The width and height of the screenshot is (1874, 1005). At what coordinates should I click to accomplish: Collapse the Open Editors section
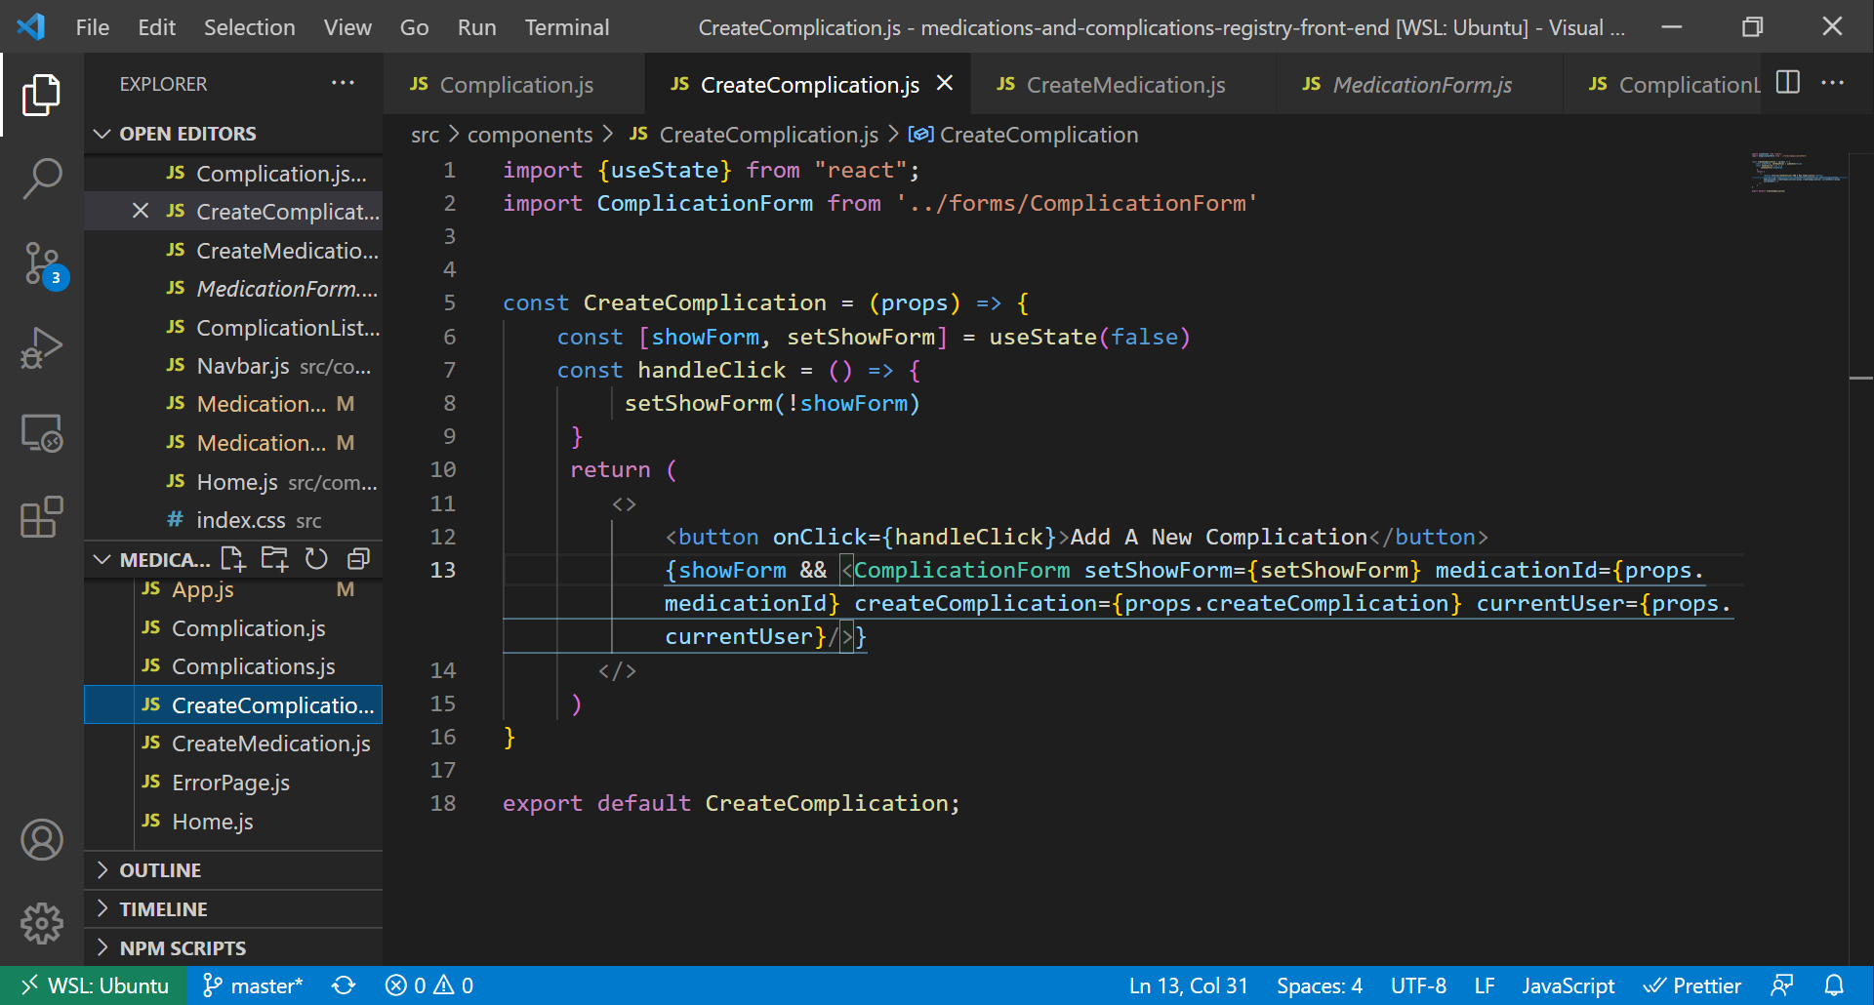tap(187, 134)
